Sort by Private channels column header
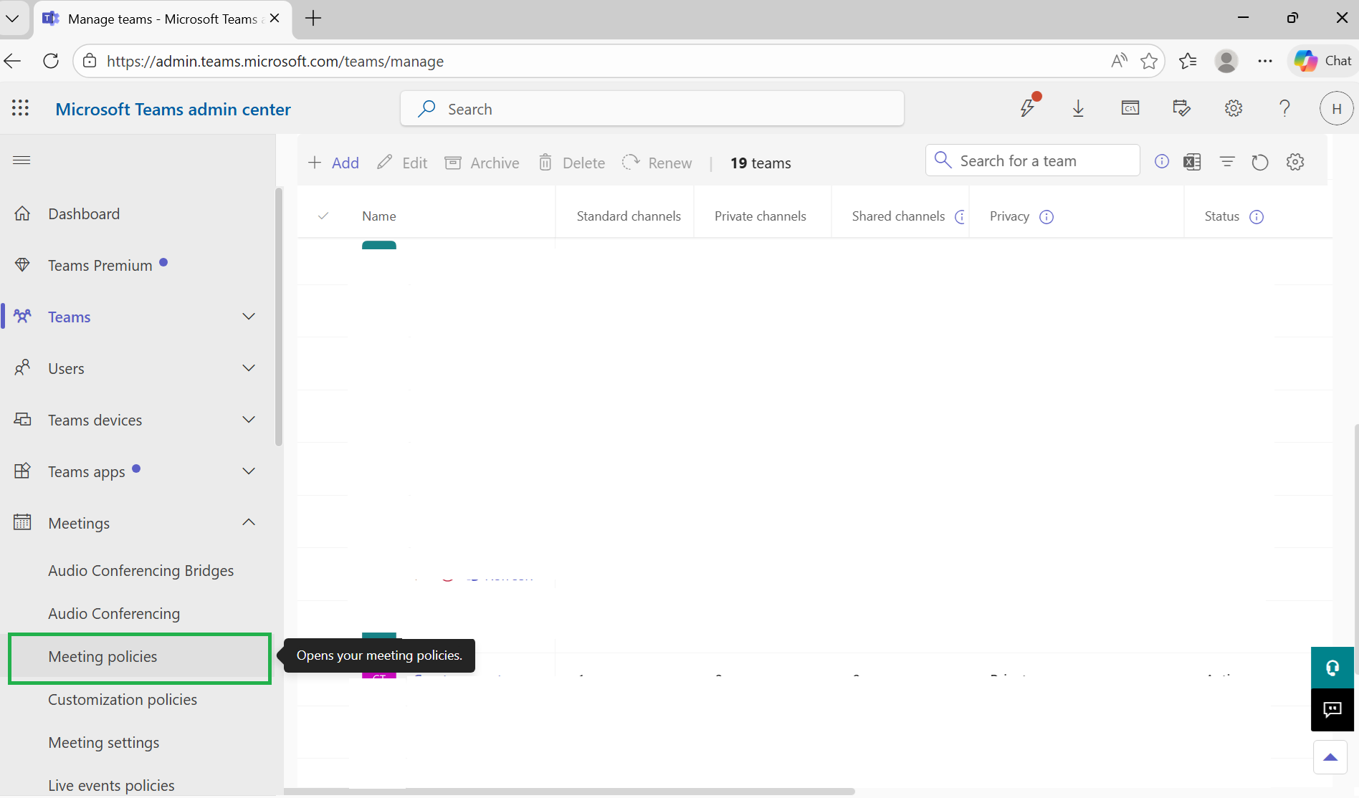The image size is (1359, 798). [x=760, y=216]
